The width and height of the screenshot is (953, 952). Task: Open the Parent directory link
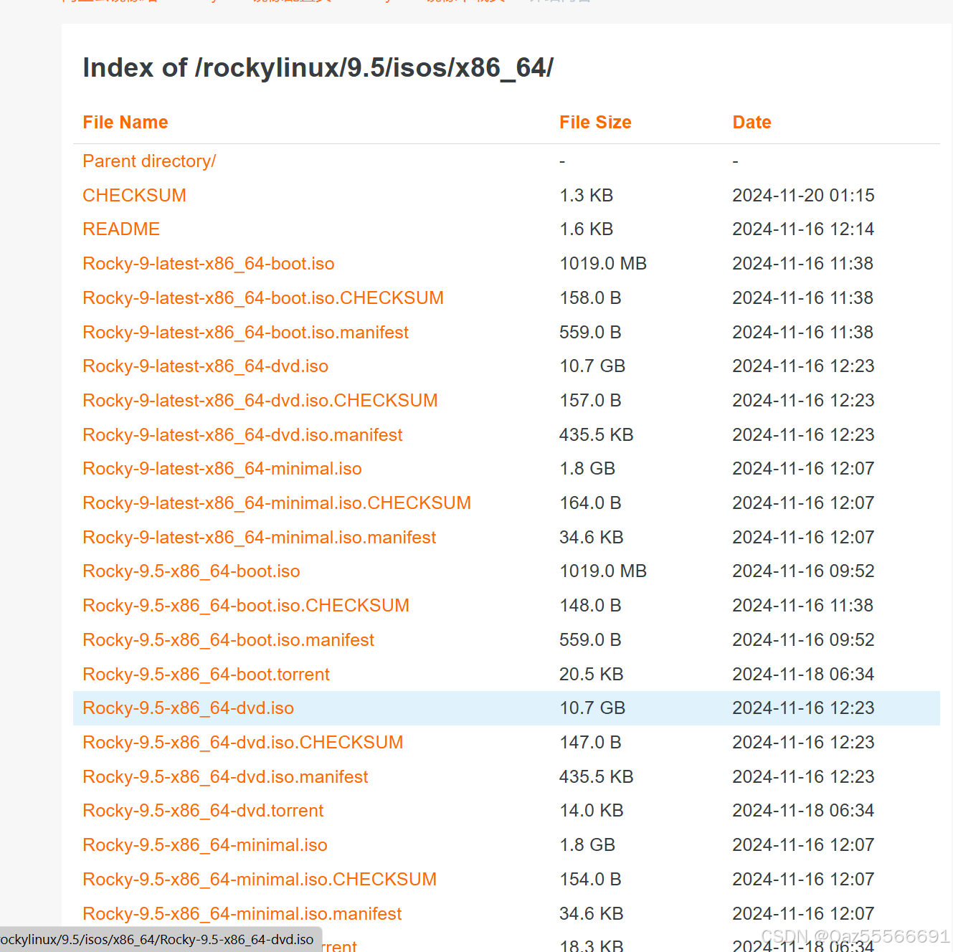pos(149,161)
